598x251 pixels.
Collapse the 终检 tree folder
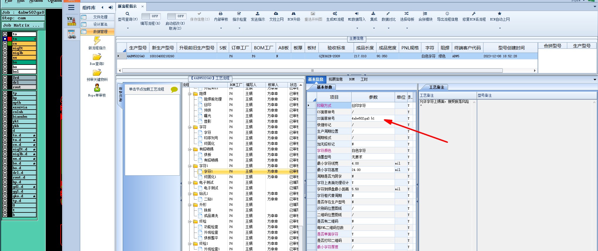[x=190, y=221]
